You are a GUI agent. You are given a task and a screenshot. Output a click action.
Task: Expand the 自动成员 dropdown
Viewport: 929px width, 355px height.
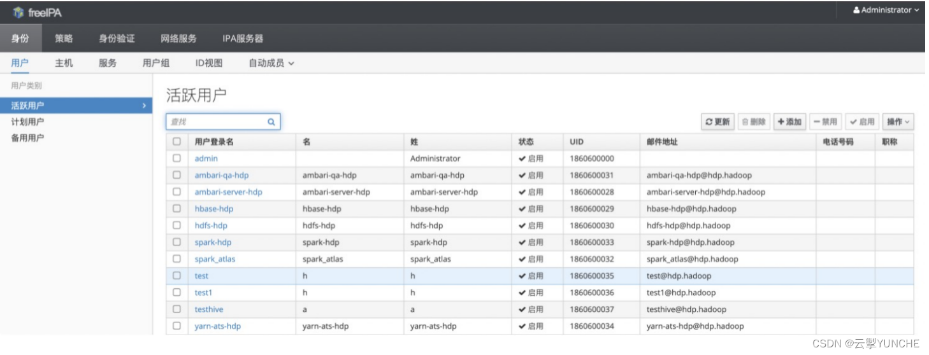pos(271,63)
